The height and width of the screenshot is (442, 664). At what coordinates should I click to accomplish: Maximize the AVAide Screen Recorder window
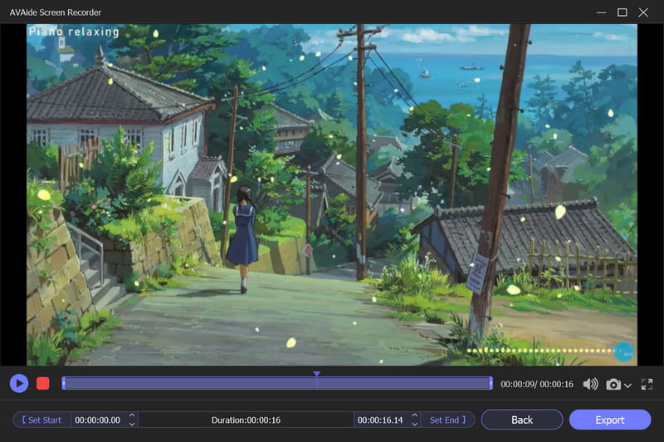click(x=622, y=12)
